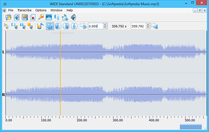Start recording with the microphone icon
The width and height of the screenshot is (209, 132).
tap(41, 17)
